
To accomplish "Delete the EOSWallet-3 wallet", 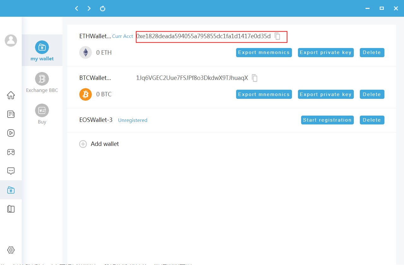I will (x=372, y=120).
